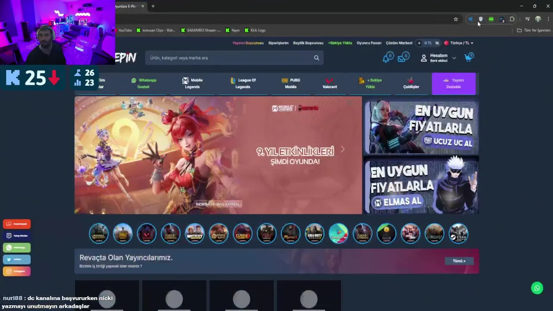This screenshot has height=311, width=553.
Task: Open the Honor of Kings round icon
Action: [x=219, y=233]
